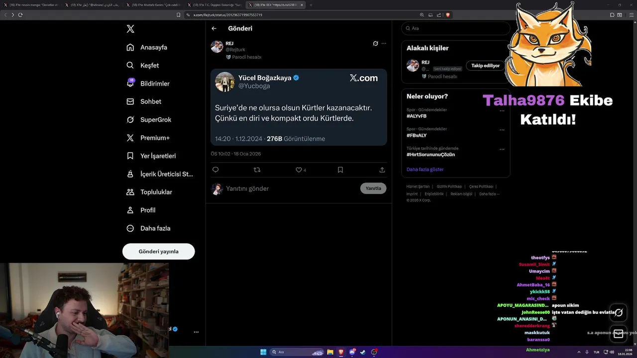Screen dimensions: 637x358
Task: Click the volume icon in system tray
Action: (x=612, y=352)
